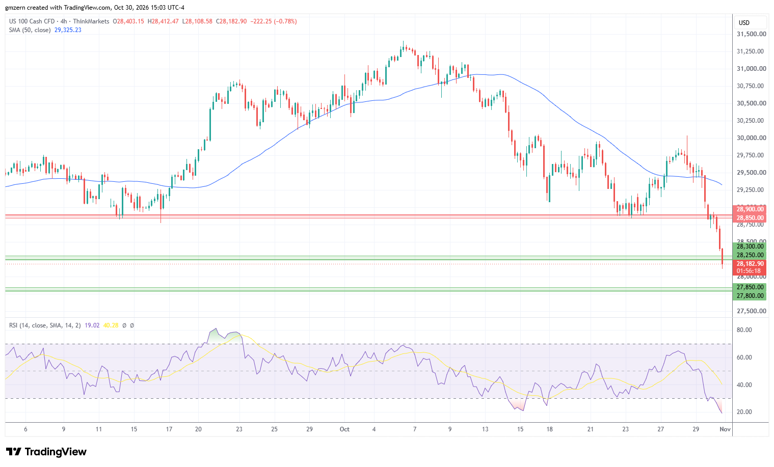Screen dimensions: 774x467
Task: Click the bar countdown timer 01:56:18
Action: click(x=750, y=271)
